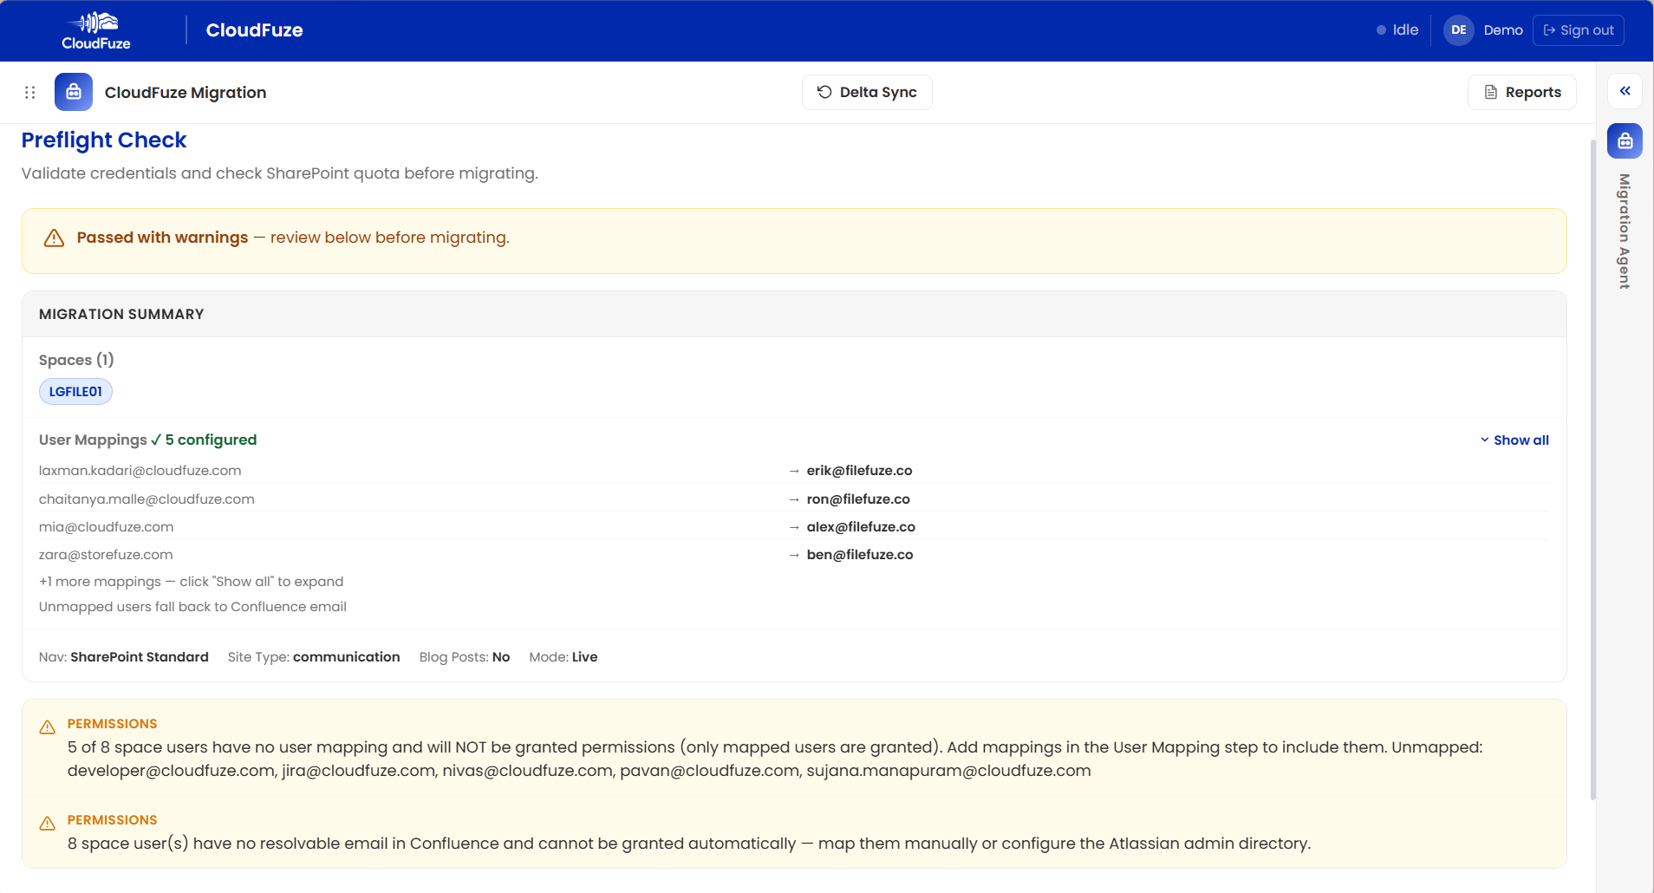Open Migration Agent sidebar icon

(x=1625, y=140)
